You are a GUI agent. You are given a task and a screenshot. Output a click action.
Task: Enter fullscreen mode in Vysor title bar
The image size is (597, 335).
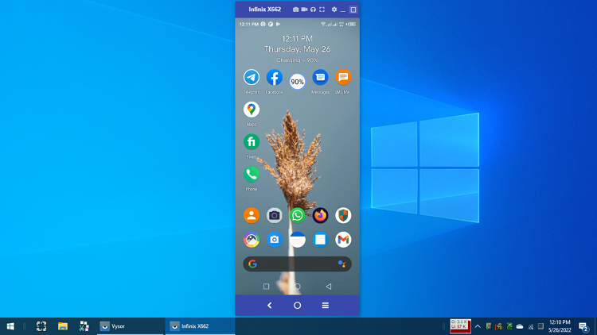322,10
